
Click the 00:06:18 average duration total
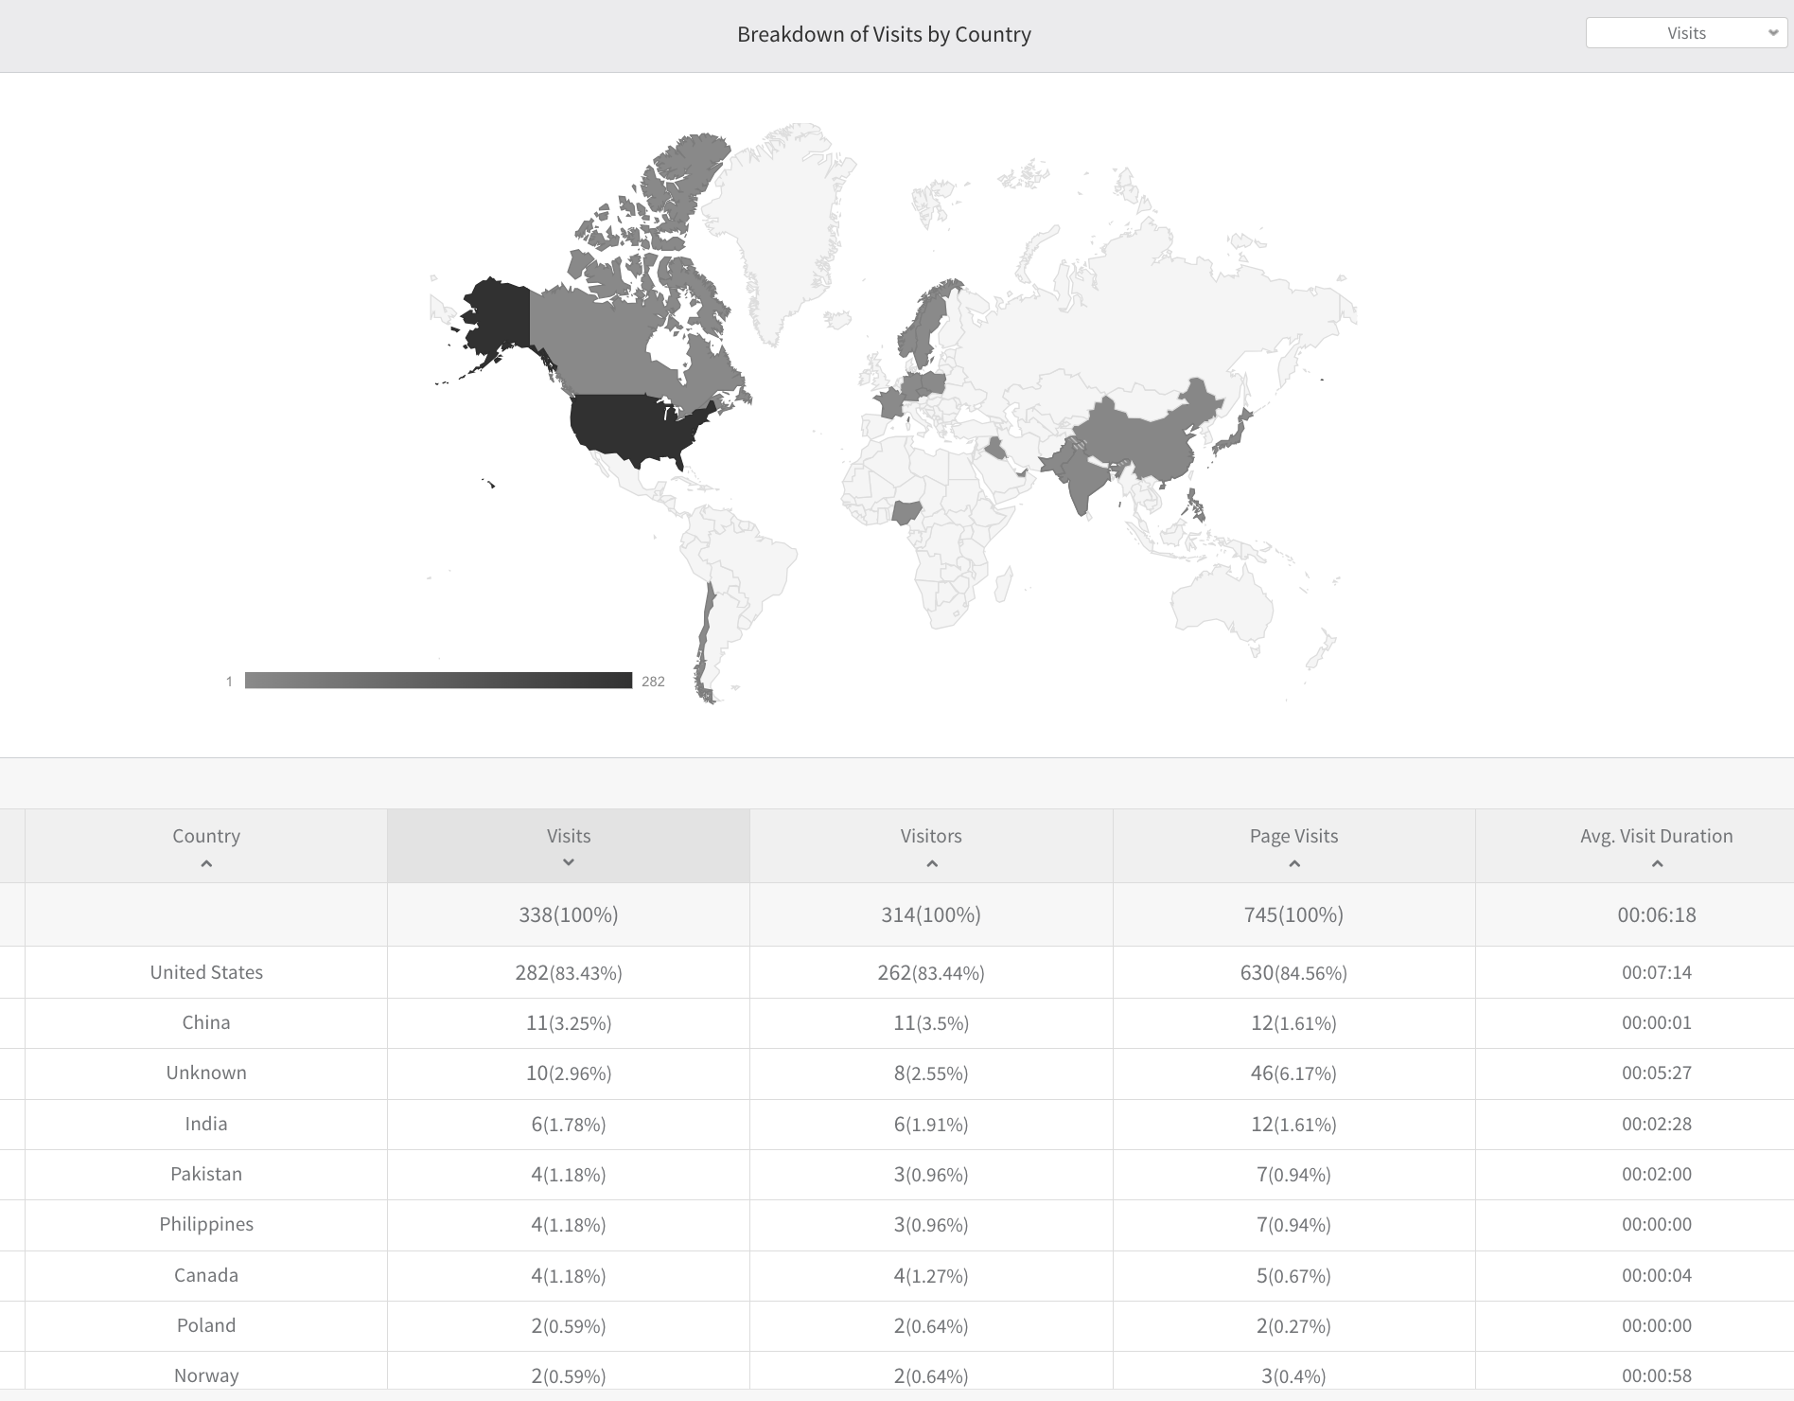(x=1656, y=914)
